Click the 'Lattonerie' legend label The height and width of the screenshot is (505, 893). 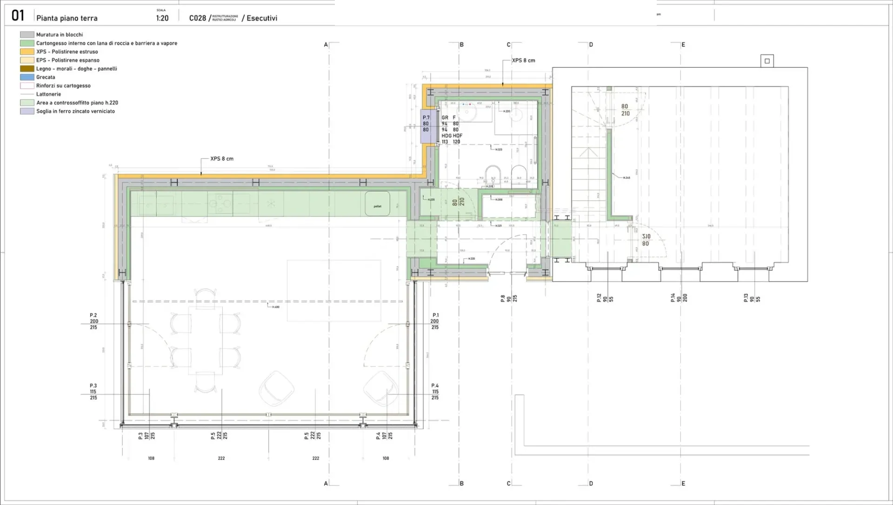[48, 94]
